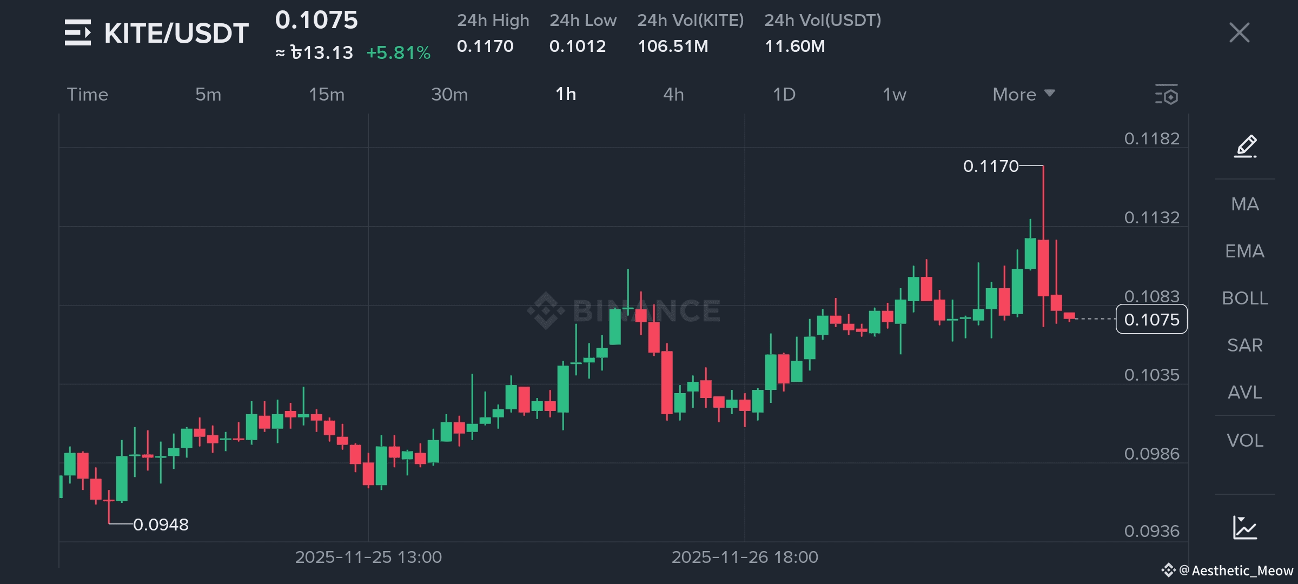Click the line chart icon at bottom right
Viewport: 1298px width, 584px height.
1245,527
